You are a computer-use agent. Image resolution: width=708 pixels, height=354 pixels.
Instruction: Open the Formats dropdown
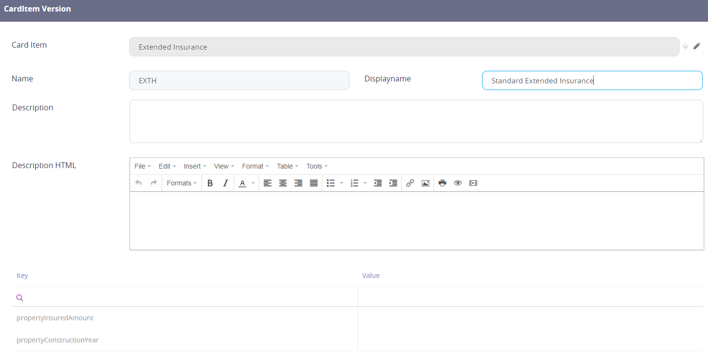pos(182,183)
